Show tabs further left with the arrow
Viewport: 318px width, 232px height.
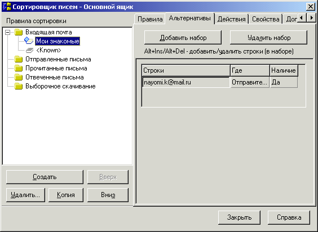coord(302,18)
